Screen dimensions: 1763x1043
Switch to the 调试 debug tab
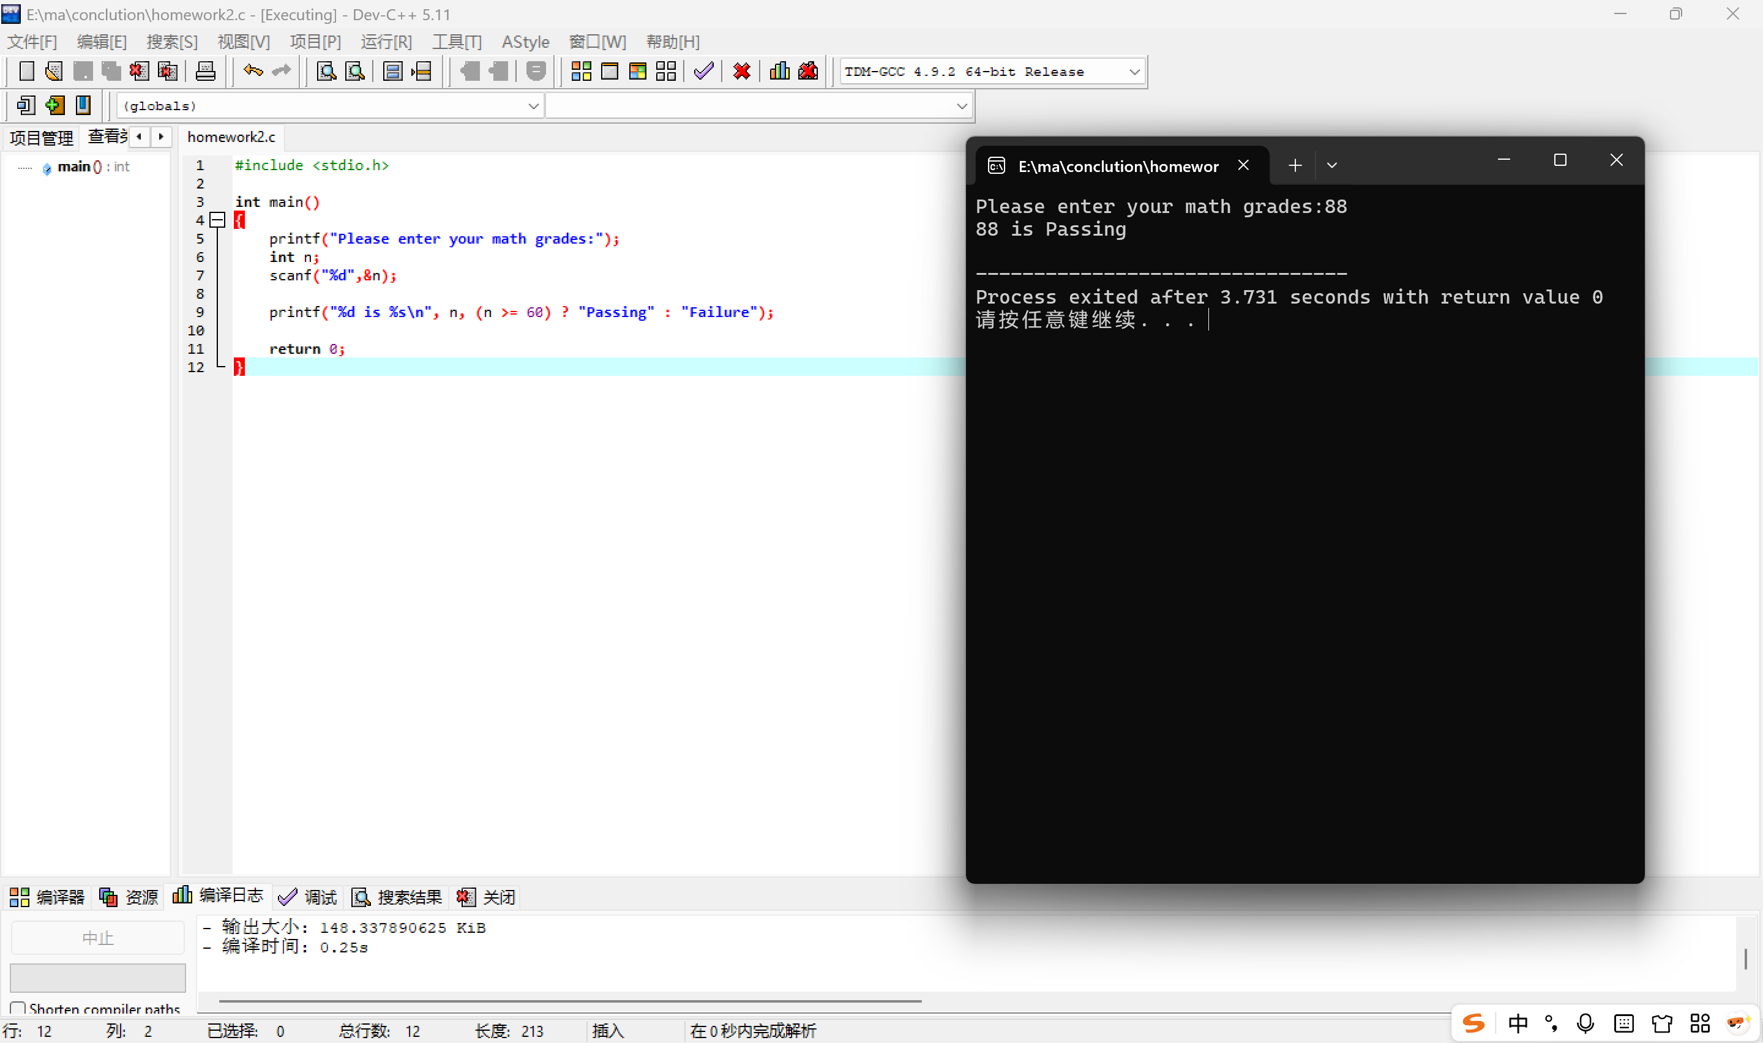(308, 897)
